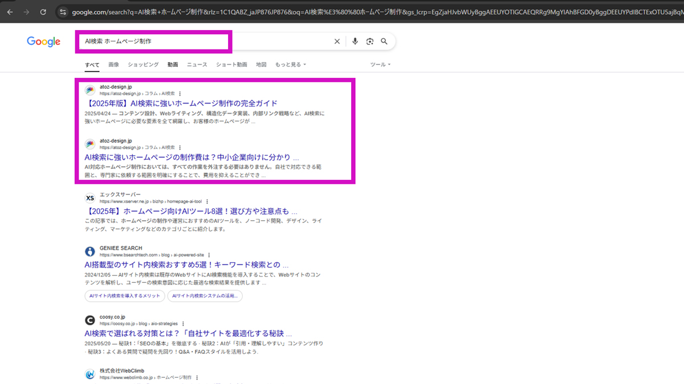Screen dimensions: 684x384
Task: Click the browser back arrow
Action: [x=10, y=11]
